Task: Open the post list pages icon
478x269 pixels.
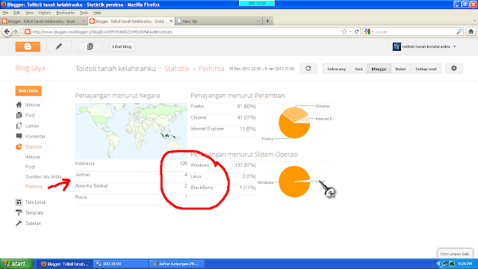Action: (90, 46)
